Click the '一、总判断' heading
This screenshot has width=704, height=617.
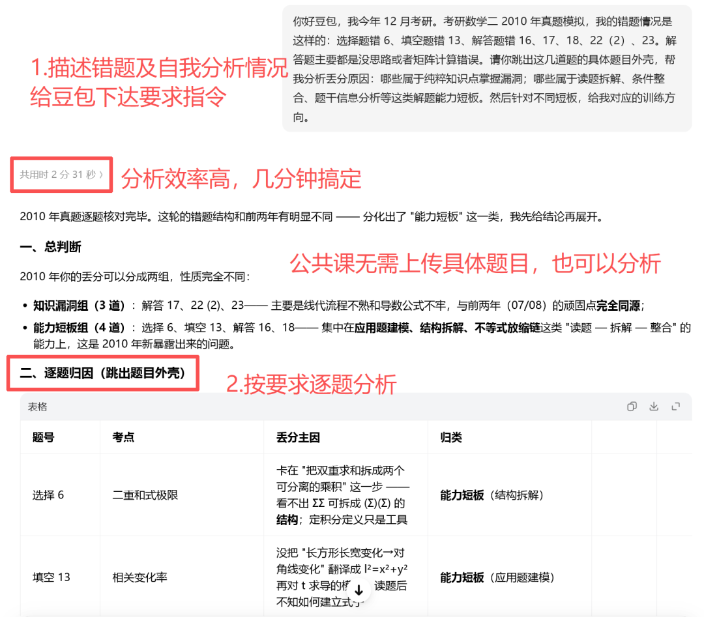[50, 247]
